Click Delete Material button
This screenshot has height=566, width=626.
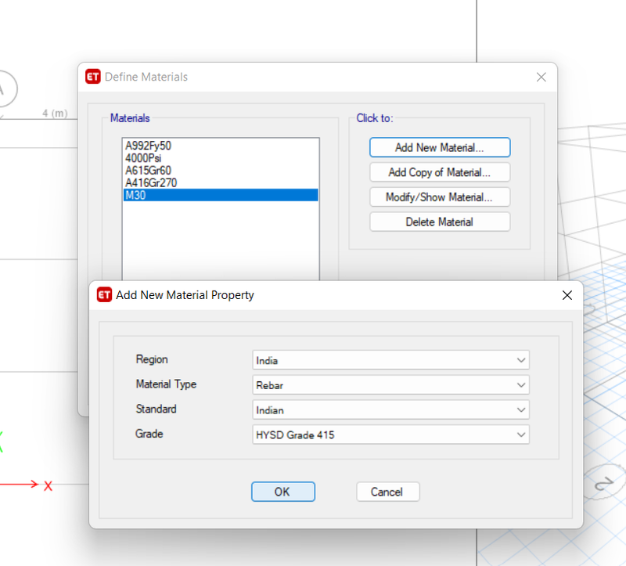point(440,222)
